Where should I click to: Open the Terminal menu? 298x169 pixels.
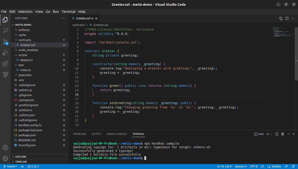(68, 12)
